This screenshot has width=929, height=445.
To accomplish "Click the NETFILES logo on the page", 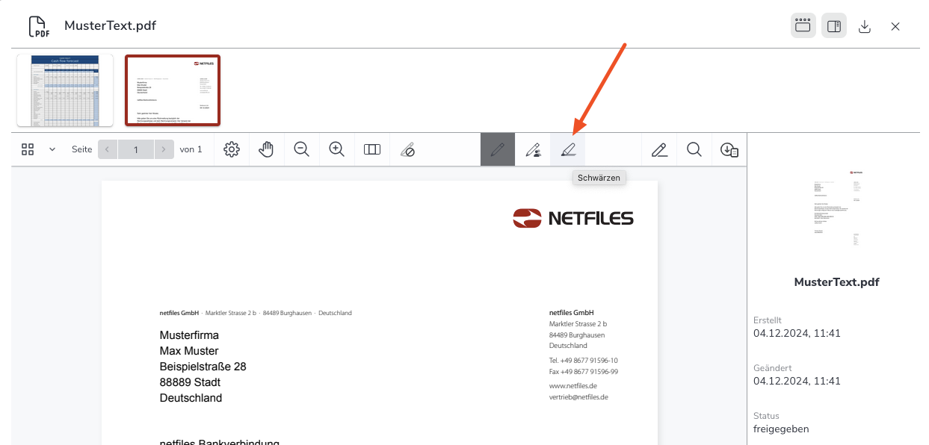I will tap(573, 218).
